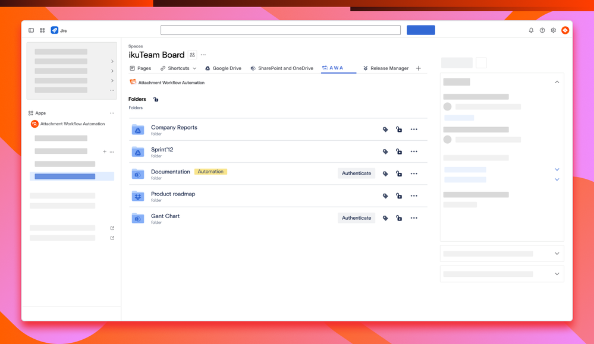594x344 pixels.
Task: Open second external link icon in sidebar
Action: tap(112, 238)
